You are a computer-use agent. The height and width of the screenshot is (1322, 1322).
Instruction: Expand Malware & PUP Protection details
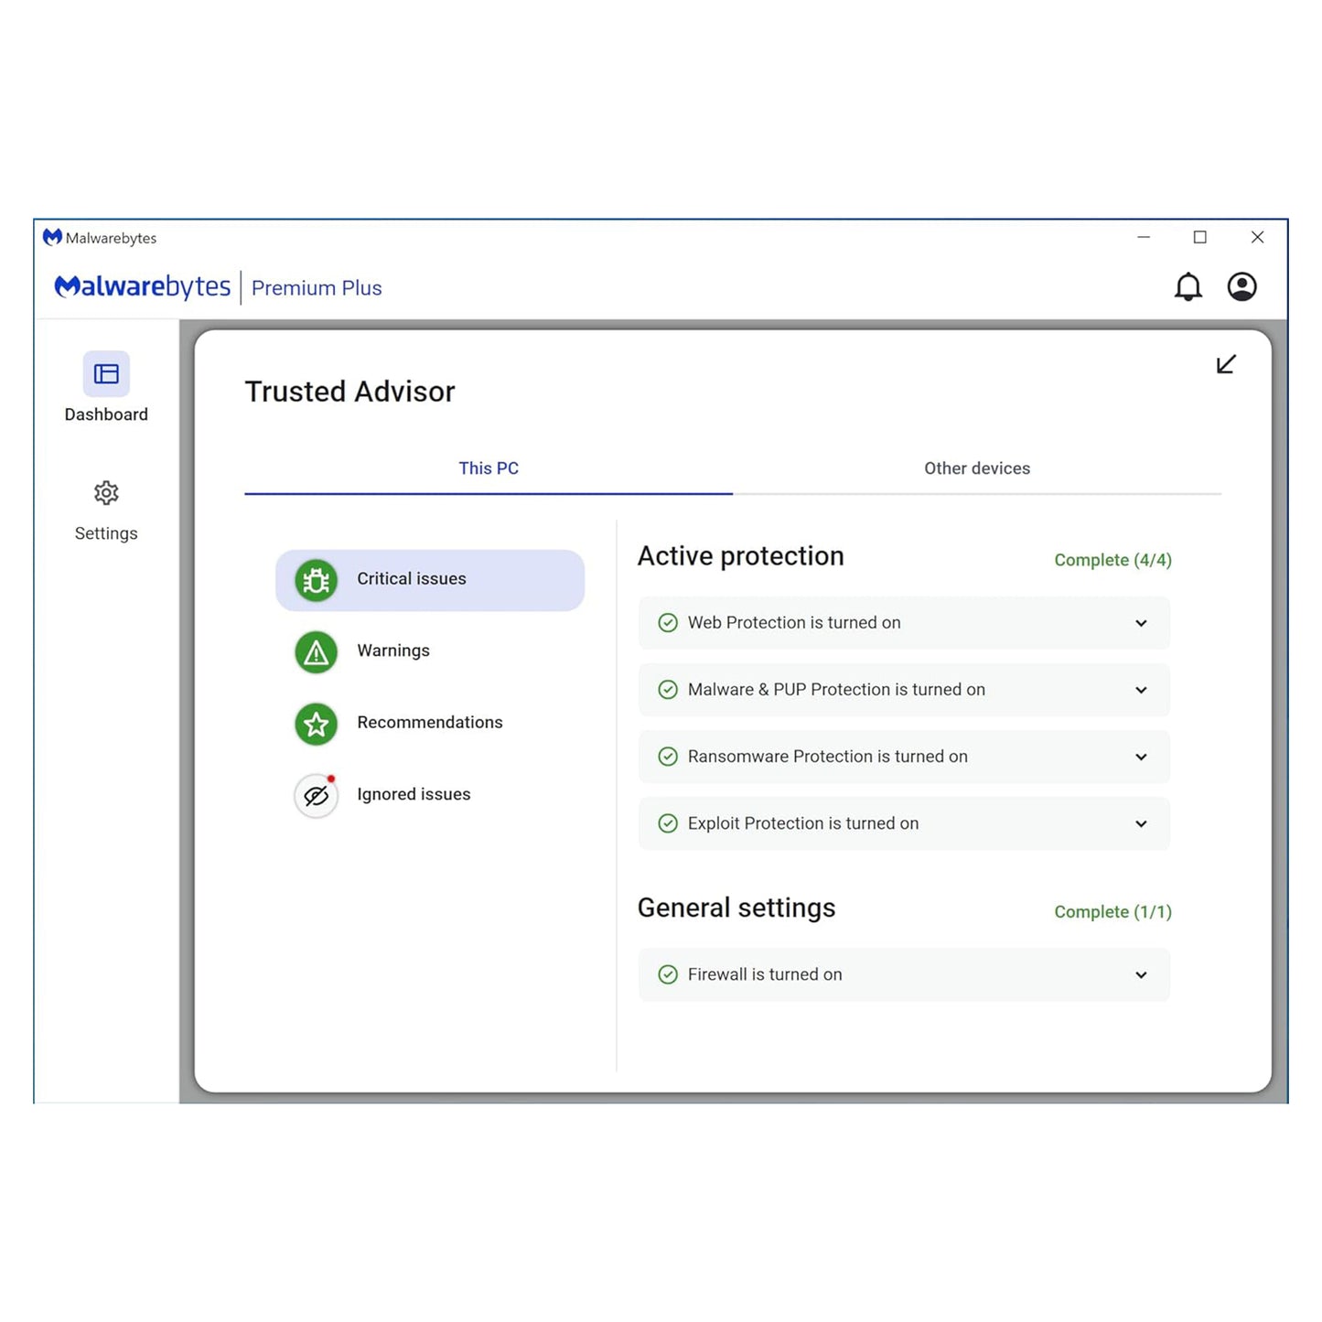(x=1141, y=689)
